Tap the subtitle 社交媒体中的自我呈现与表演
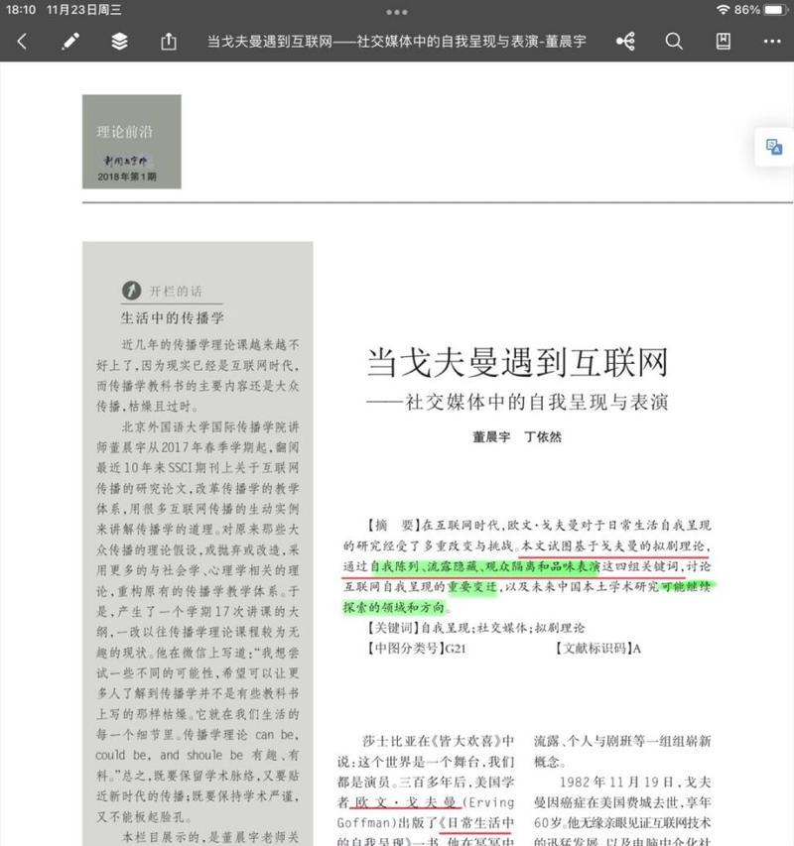 [x=537, y=402]
